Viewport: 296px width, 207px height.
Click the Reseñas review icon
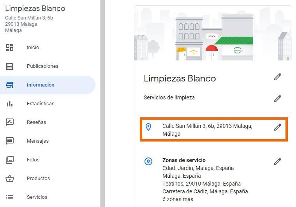[x=10, y=122]
